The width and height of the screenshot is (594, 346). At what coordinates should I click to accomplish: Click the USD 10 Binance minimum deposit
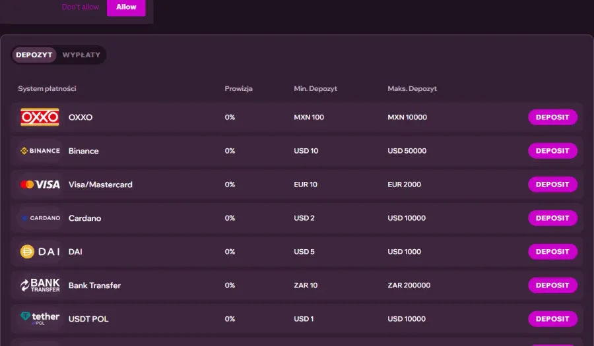(306, 151)
